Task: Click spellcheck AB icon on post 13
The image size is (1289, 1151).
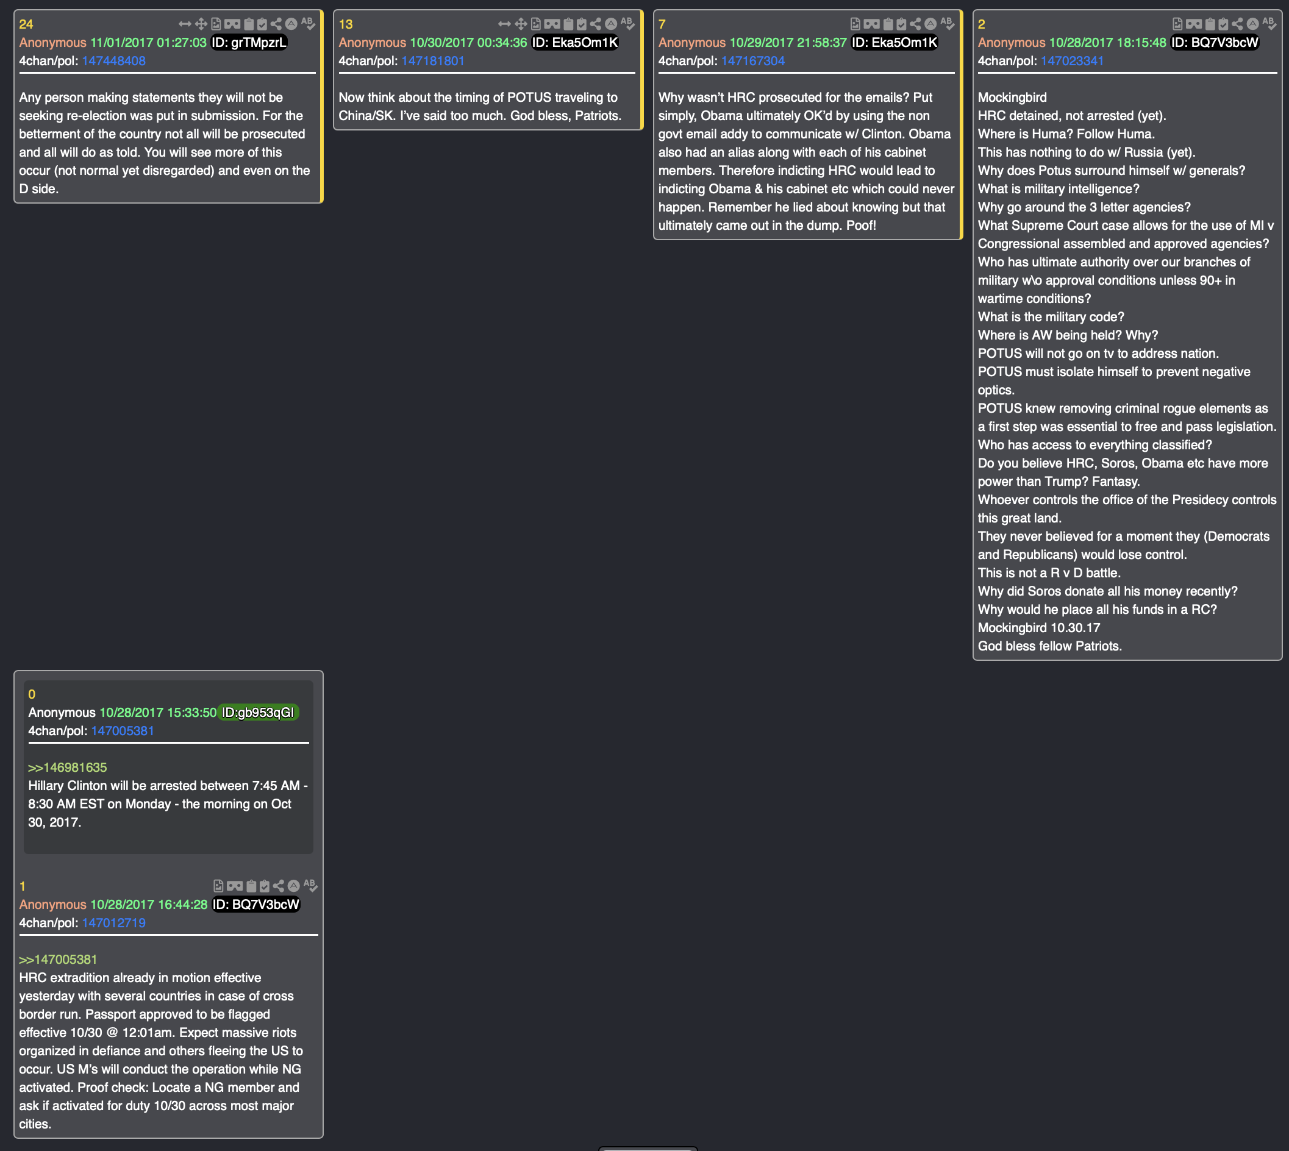Action: [x=627, y=24]
